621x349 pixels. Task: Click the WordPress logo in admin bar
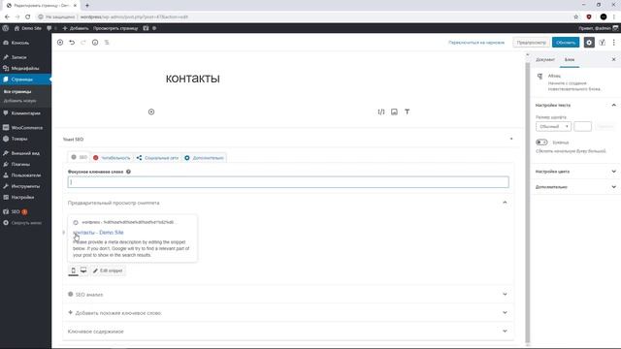pyautogui.click(x=6, y=28)
